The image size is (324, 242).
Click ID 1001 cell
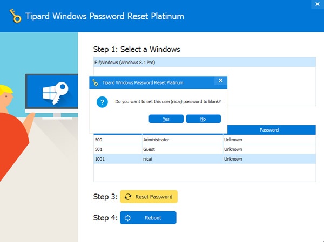tap(118, 159)
